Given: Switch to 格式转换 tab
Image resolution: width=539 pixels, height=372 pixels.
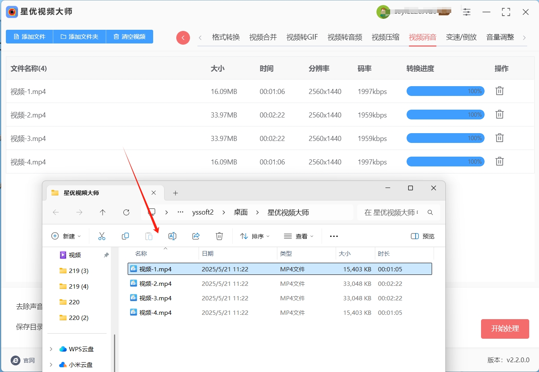Looking at the screenshot, I should tap(226, 37).
